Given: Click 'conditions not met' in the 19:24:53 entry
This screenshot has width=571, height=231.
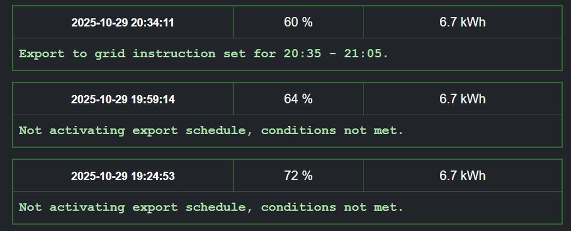Looking at the screenshot, I should point(332,208).
